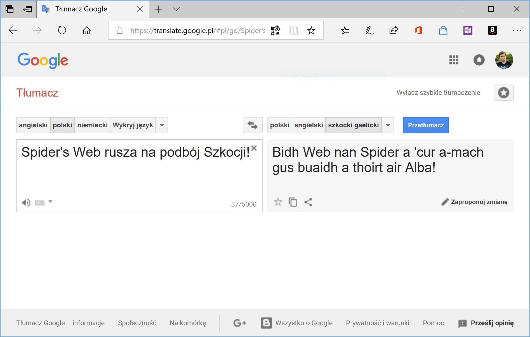Click the Tłumacz heading link

pos(37,93)
